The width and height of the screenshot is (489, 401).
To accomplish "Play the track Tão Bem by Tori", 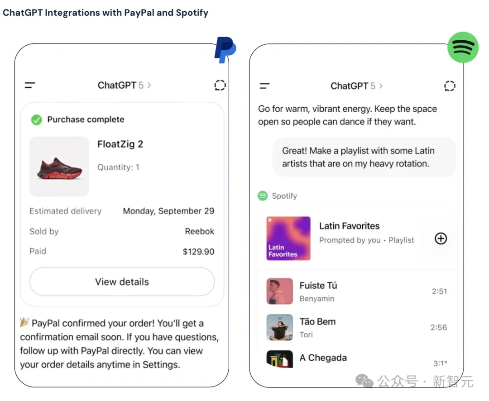I will pos(357,327).
